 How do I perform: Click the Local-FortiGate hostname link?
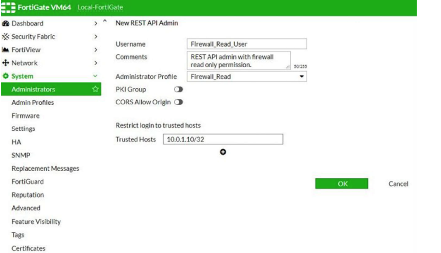tap(100, 7)
